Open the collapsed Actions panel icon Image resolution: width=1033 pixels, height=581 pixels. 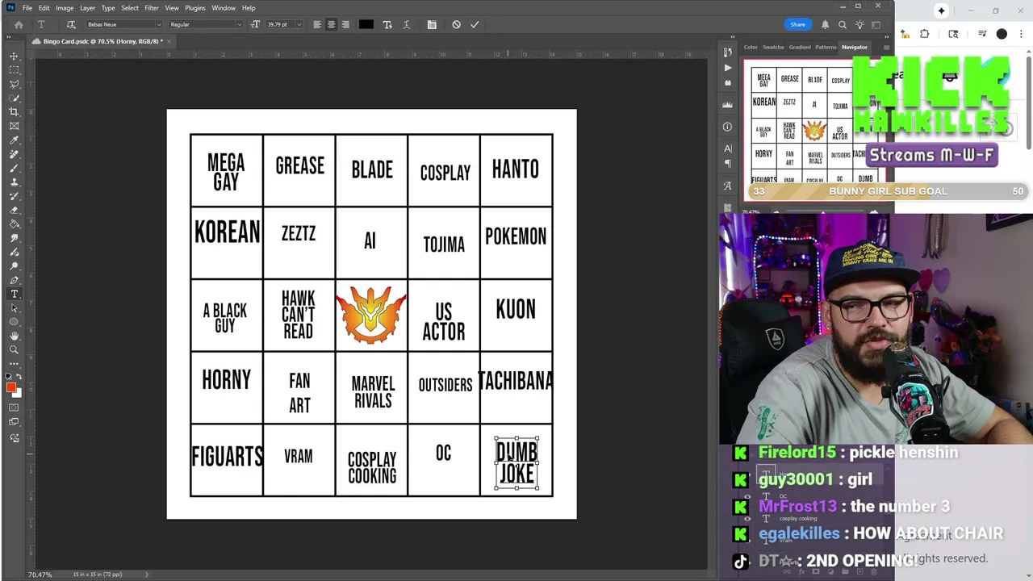[x=728, y=68]
